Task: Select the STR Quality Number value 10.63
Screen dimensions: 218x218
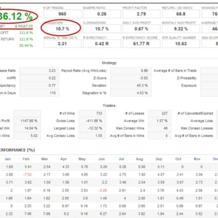Action: (181, 44)
